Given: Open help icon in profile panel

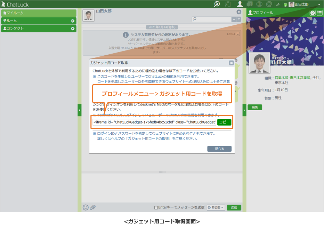Looking at the screenshot, I should tap(313, 13).
